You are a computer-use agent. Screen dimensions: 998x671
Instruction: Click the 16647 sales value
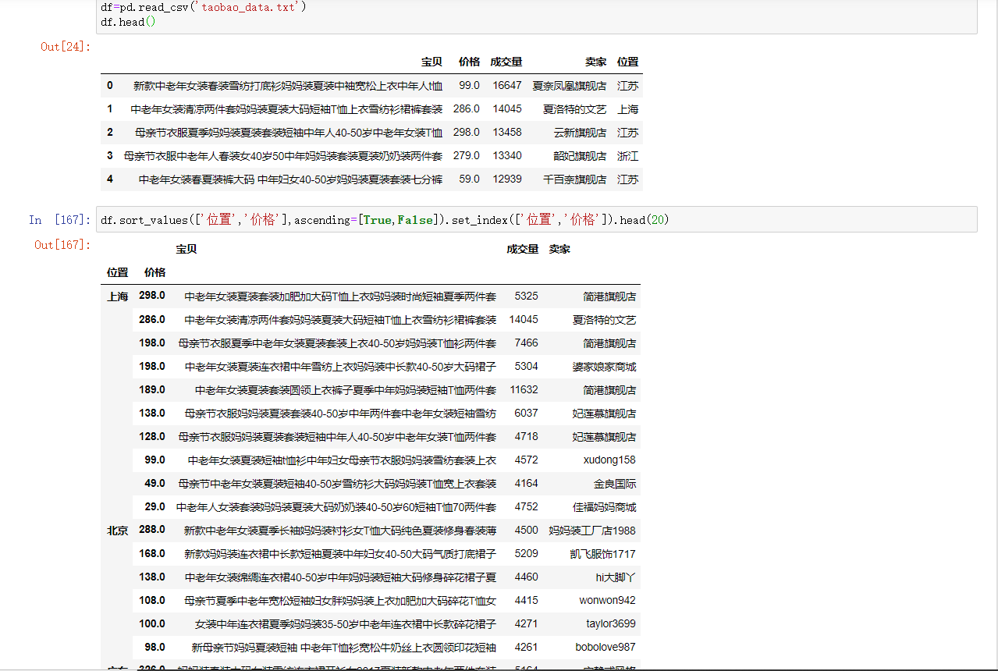[506, 85]
